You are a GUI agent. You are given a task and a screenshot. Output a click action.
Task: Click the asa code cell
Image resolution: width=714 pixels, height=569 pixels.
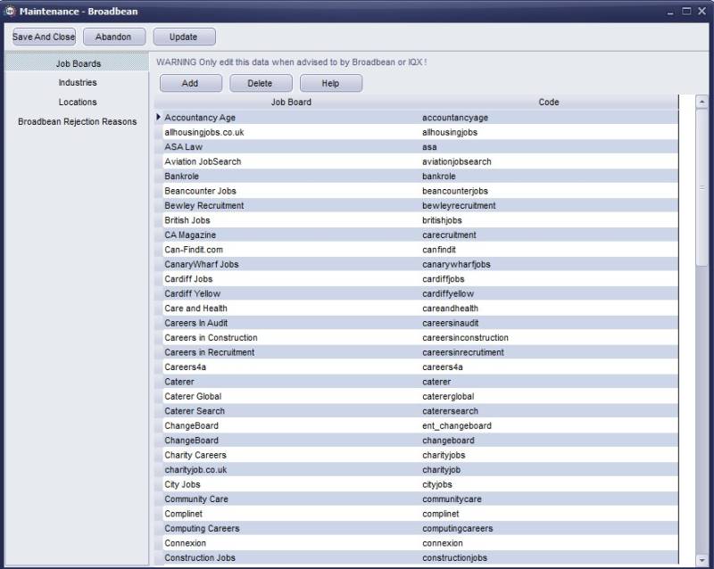pyautogui.click(x=549, y=147)
